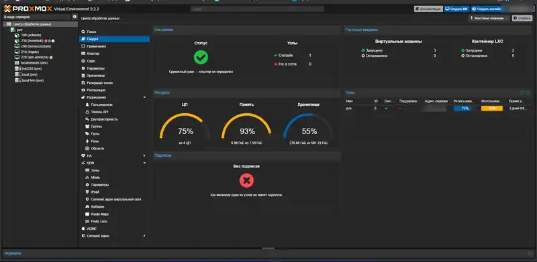This screenshot has height=262, width=537.
Task: Click the Поддержка column header
Action: click(408, 101)
